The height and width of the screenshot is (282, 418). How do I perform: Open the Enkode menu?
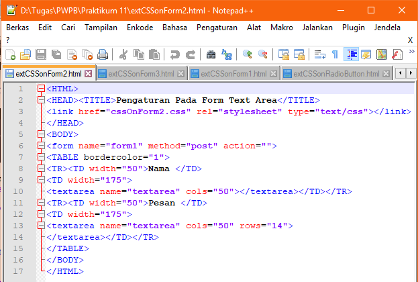click(140, 28)
